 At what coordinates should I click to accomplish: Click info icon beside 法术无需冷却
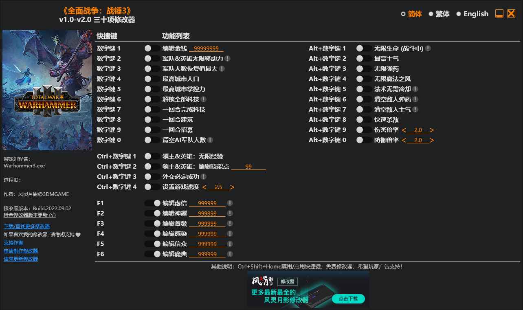(x=415, y=89)
